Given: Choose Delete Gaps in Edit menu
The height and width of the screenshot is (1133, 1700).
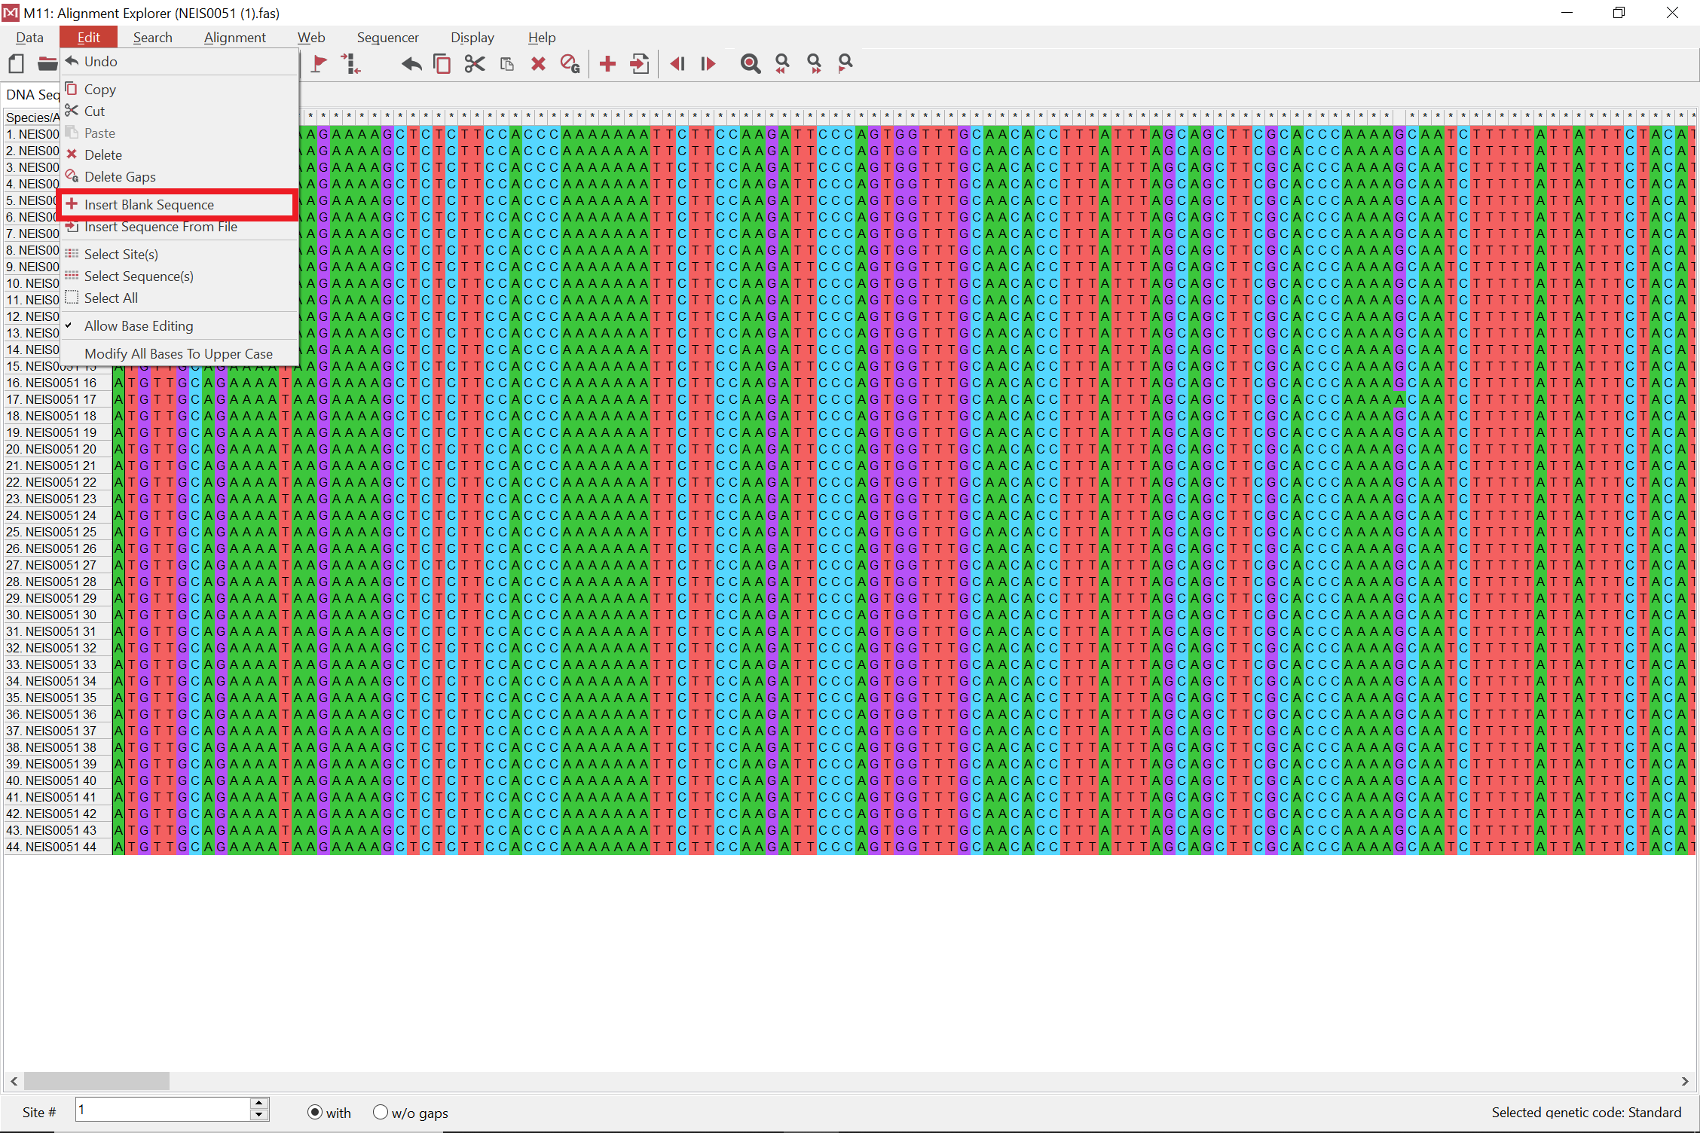Looking at the screenshot, I should click(179, 177).
